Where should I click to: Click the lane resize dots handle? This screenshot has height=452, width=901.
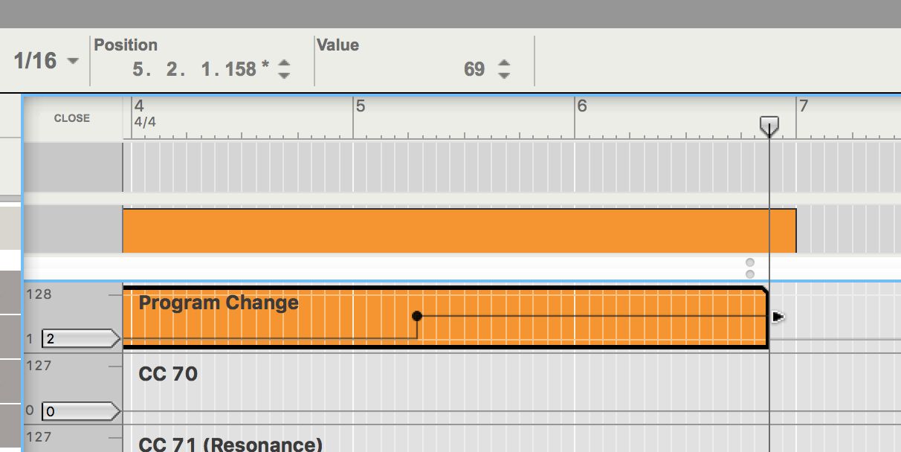(749, 268)
